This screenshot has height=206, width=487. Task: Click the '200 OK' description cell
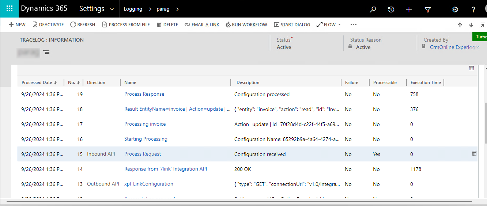click(243, 169)
